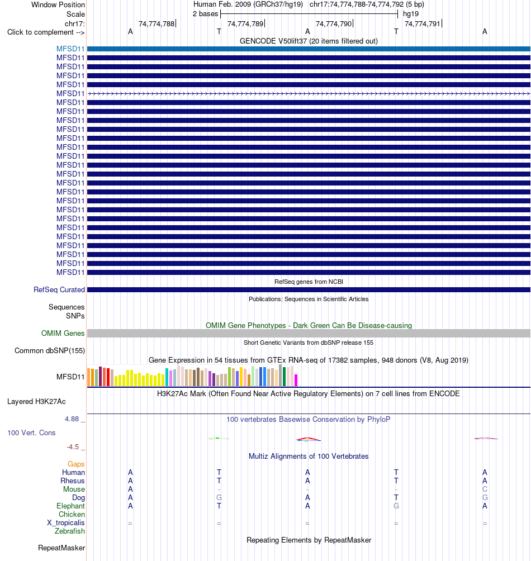
Task: Click the magenta bar in GTEx chart
Action: (x=296, y=380)
